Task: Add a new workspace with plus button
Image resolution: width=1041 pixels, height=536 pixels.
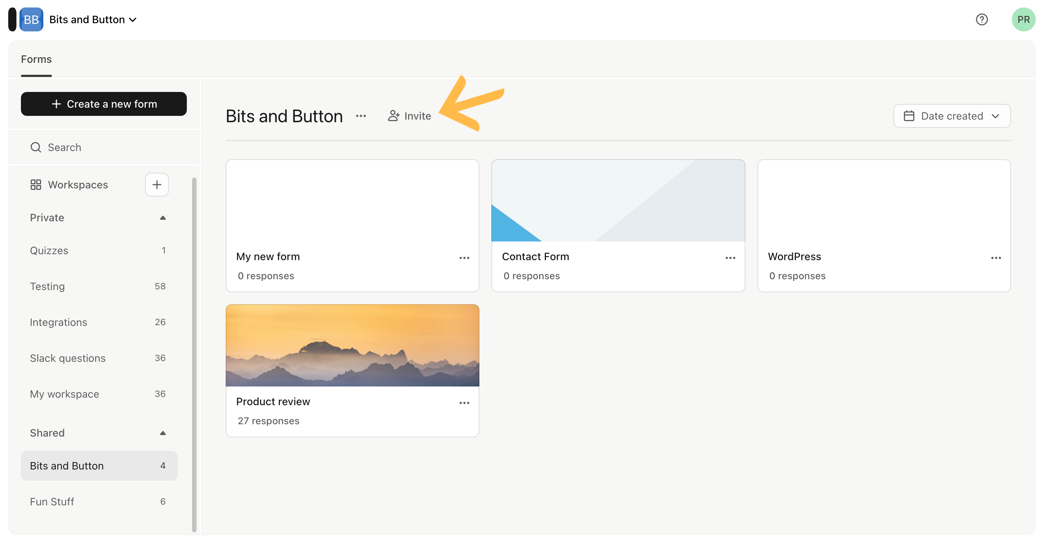Action: [x=157, y=185]
